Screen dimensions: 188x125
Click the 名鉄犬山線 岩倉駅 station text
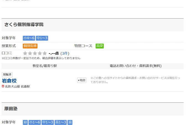point(17,86)
